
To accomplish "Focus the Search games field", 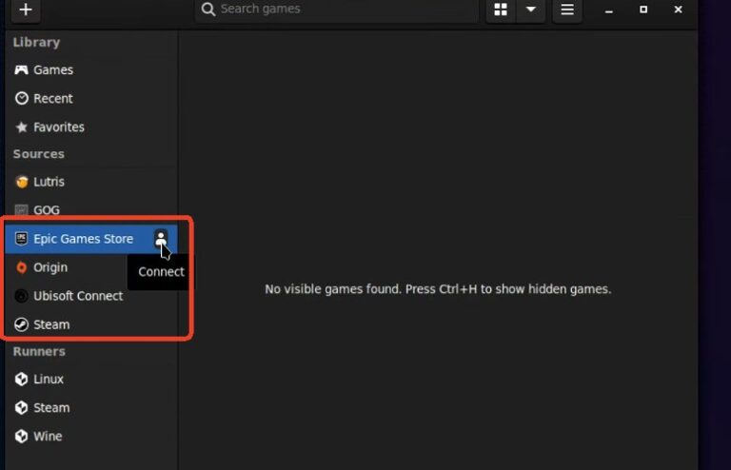I will [337, 10].
